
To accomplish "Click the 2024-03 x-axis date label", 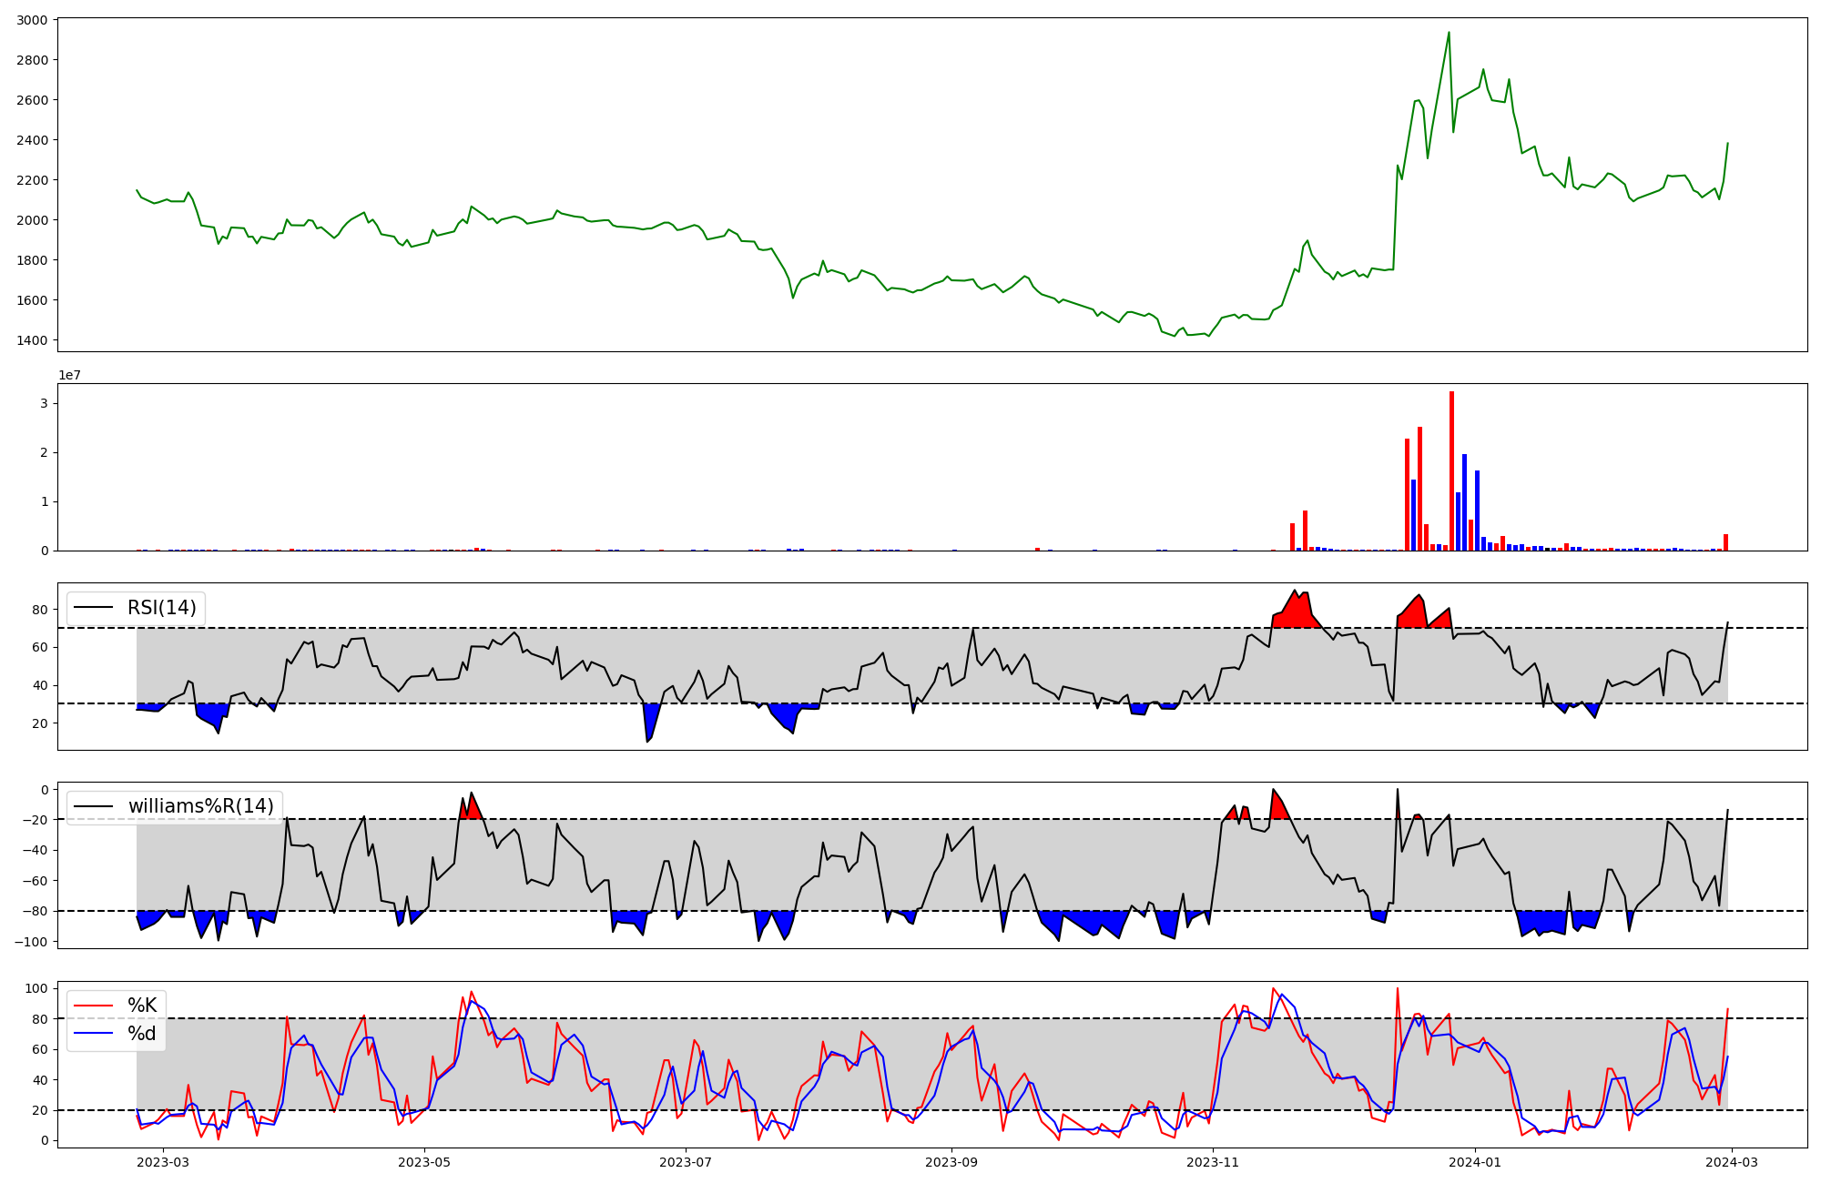I will click(x=1730, y=1162).
